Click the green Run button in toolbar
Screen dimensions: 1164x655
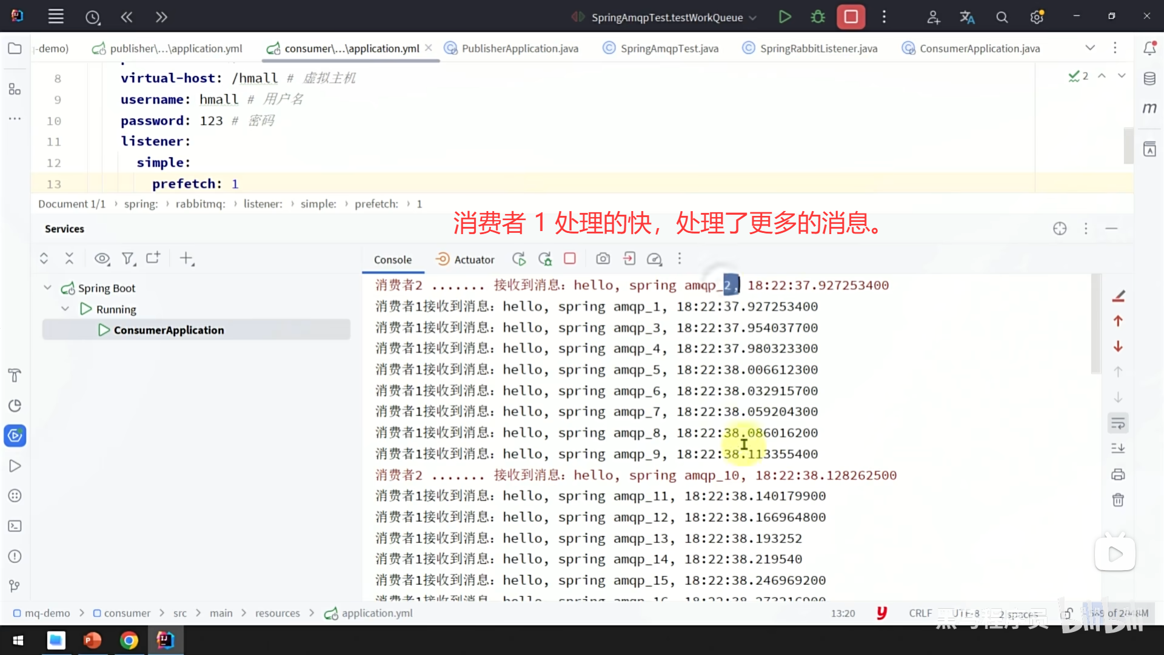click(784, 17)
